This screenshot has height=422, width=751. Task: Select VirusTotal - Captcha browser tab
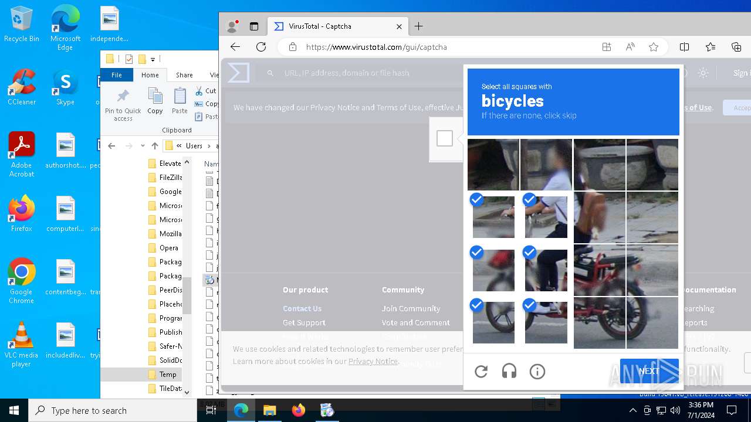click(x=338, y=26)
